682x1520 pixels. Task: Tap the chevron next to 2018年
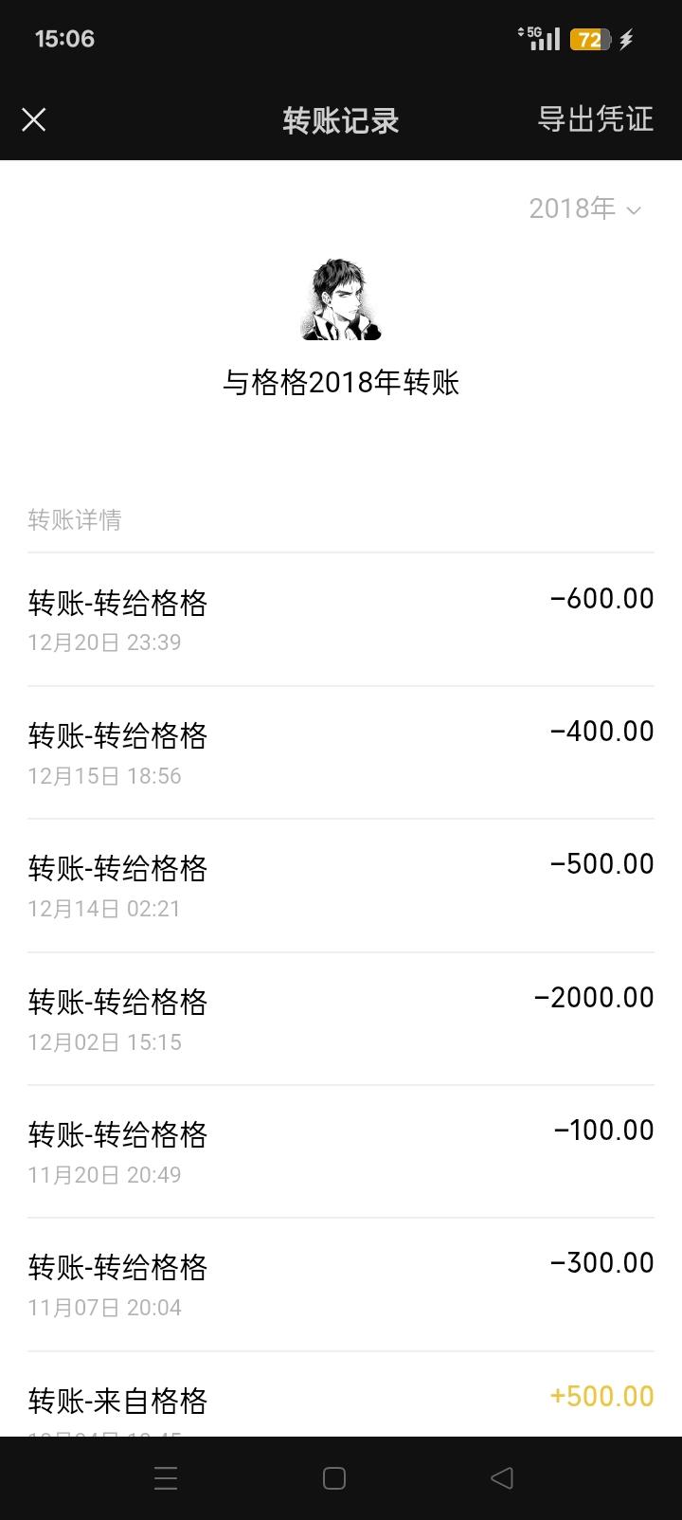click(x=635, y=209)
